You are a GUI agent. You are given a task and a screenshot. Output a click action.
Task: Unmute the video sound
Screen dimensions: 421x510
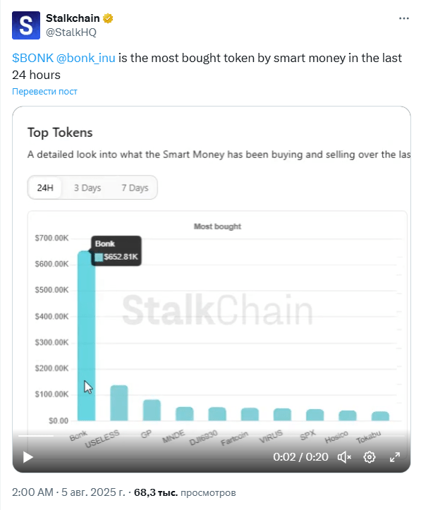click(344, 457)
